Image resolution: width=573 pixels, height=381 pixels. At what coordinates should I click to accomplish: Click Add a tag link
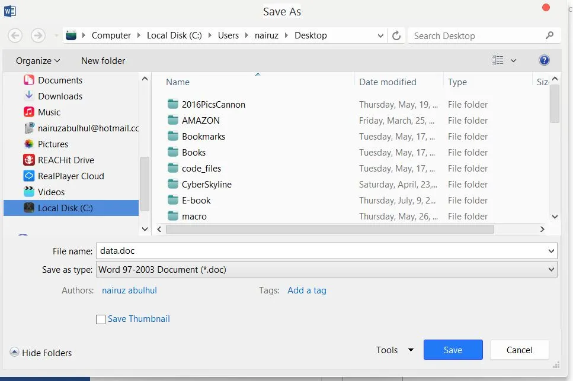click(307, 290)
